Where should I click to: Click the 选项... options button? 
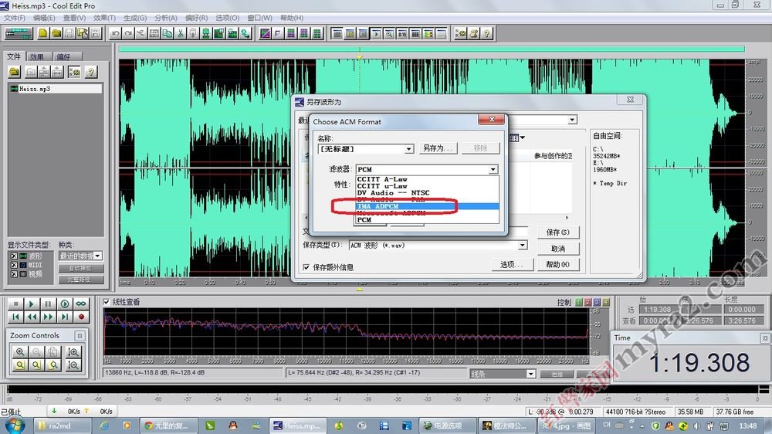pyautogui.click(x=512, y=265)
